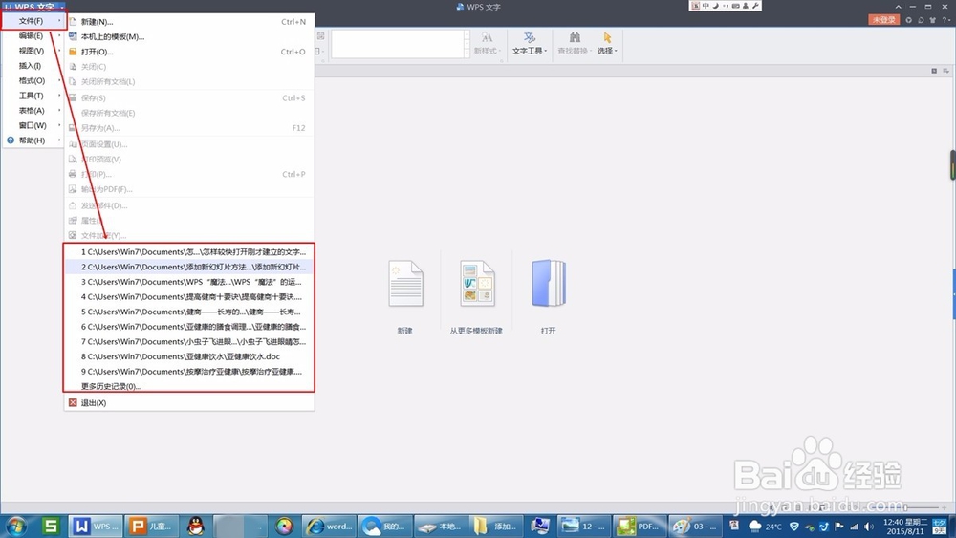Click the WPS 文字 application menu button
956x538 pixels.
point(33,7)
